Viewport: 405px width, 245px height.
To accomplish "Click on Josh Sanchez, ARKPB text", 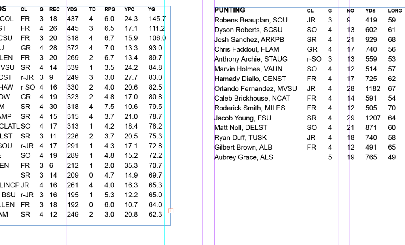I will pos(249,40).
